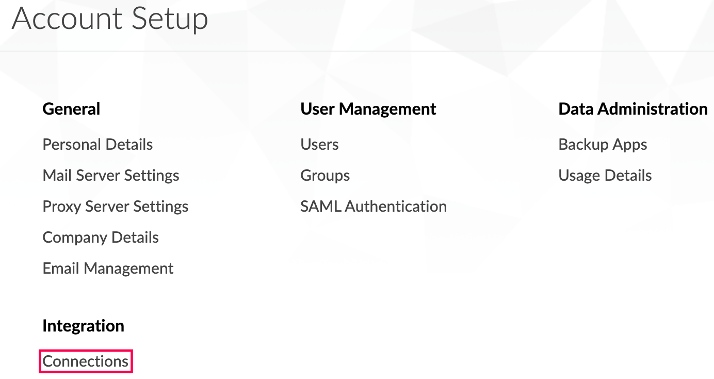The width and height of the screenshot is (714, 379).
Task: Configure the outgoing mail server link
Action: [x=111, y=176]
